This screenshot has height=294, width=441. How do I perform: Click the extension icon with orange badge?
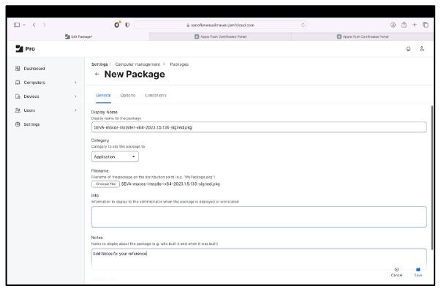coord(117,24)
